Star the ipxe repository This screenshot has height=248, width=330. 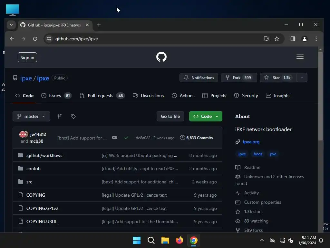click(278, 77)
